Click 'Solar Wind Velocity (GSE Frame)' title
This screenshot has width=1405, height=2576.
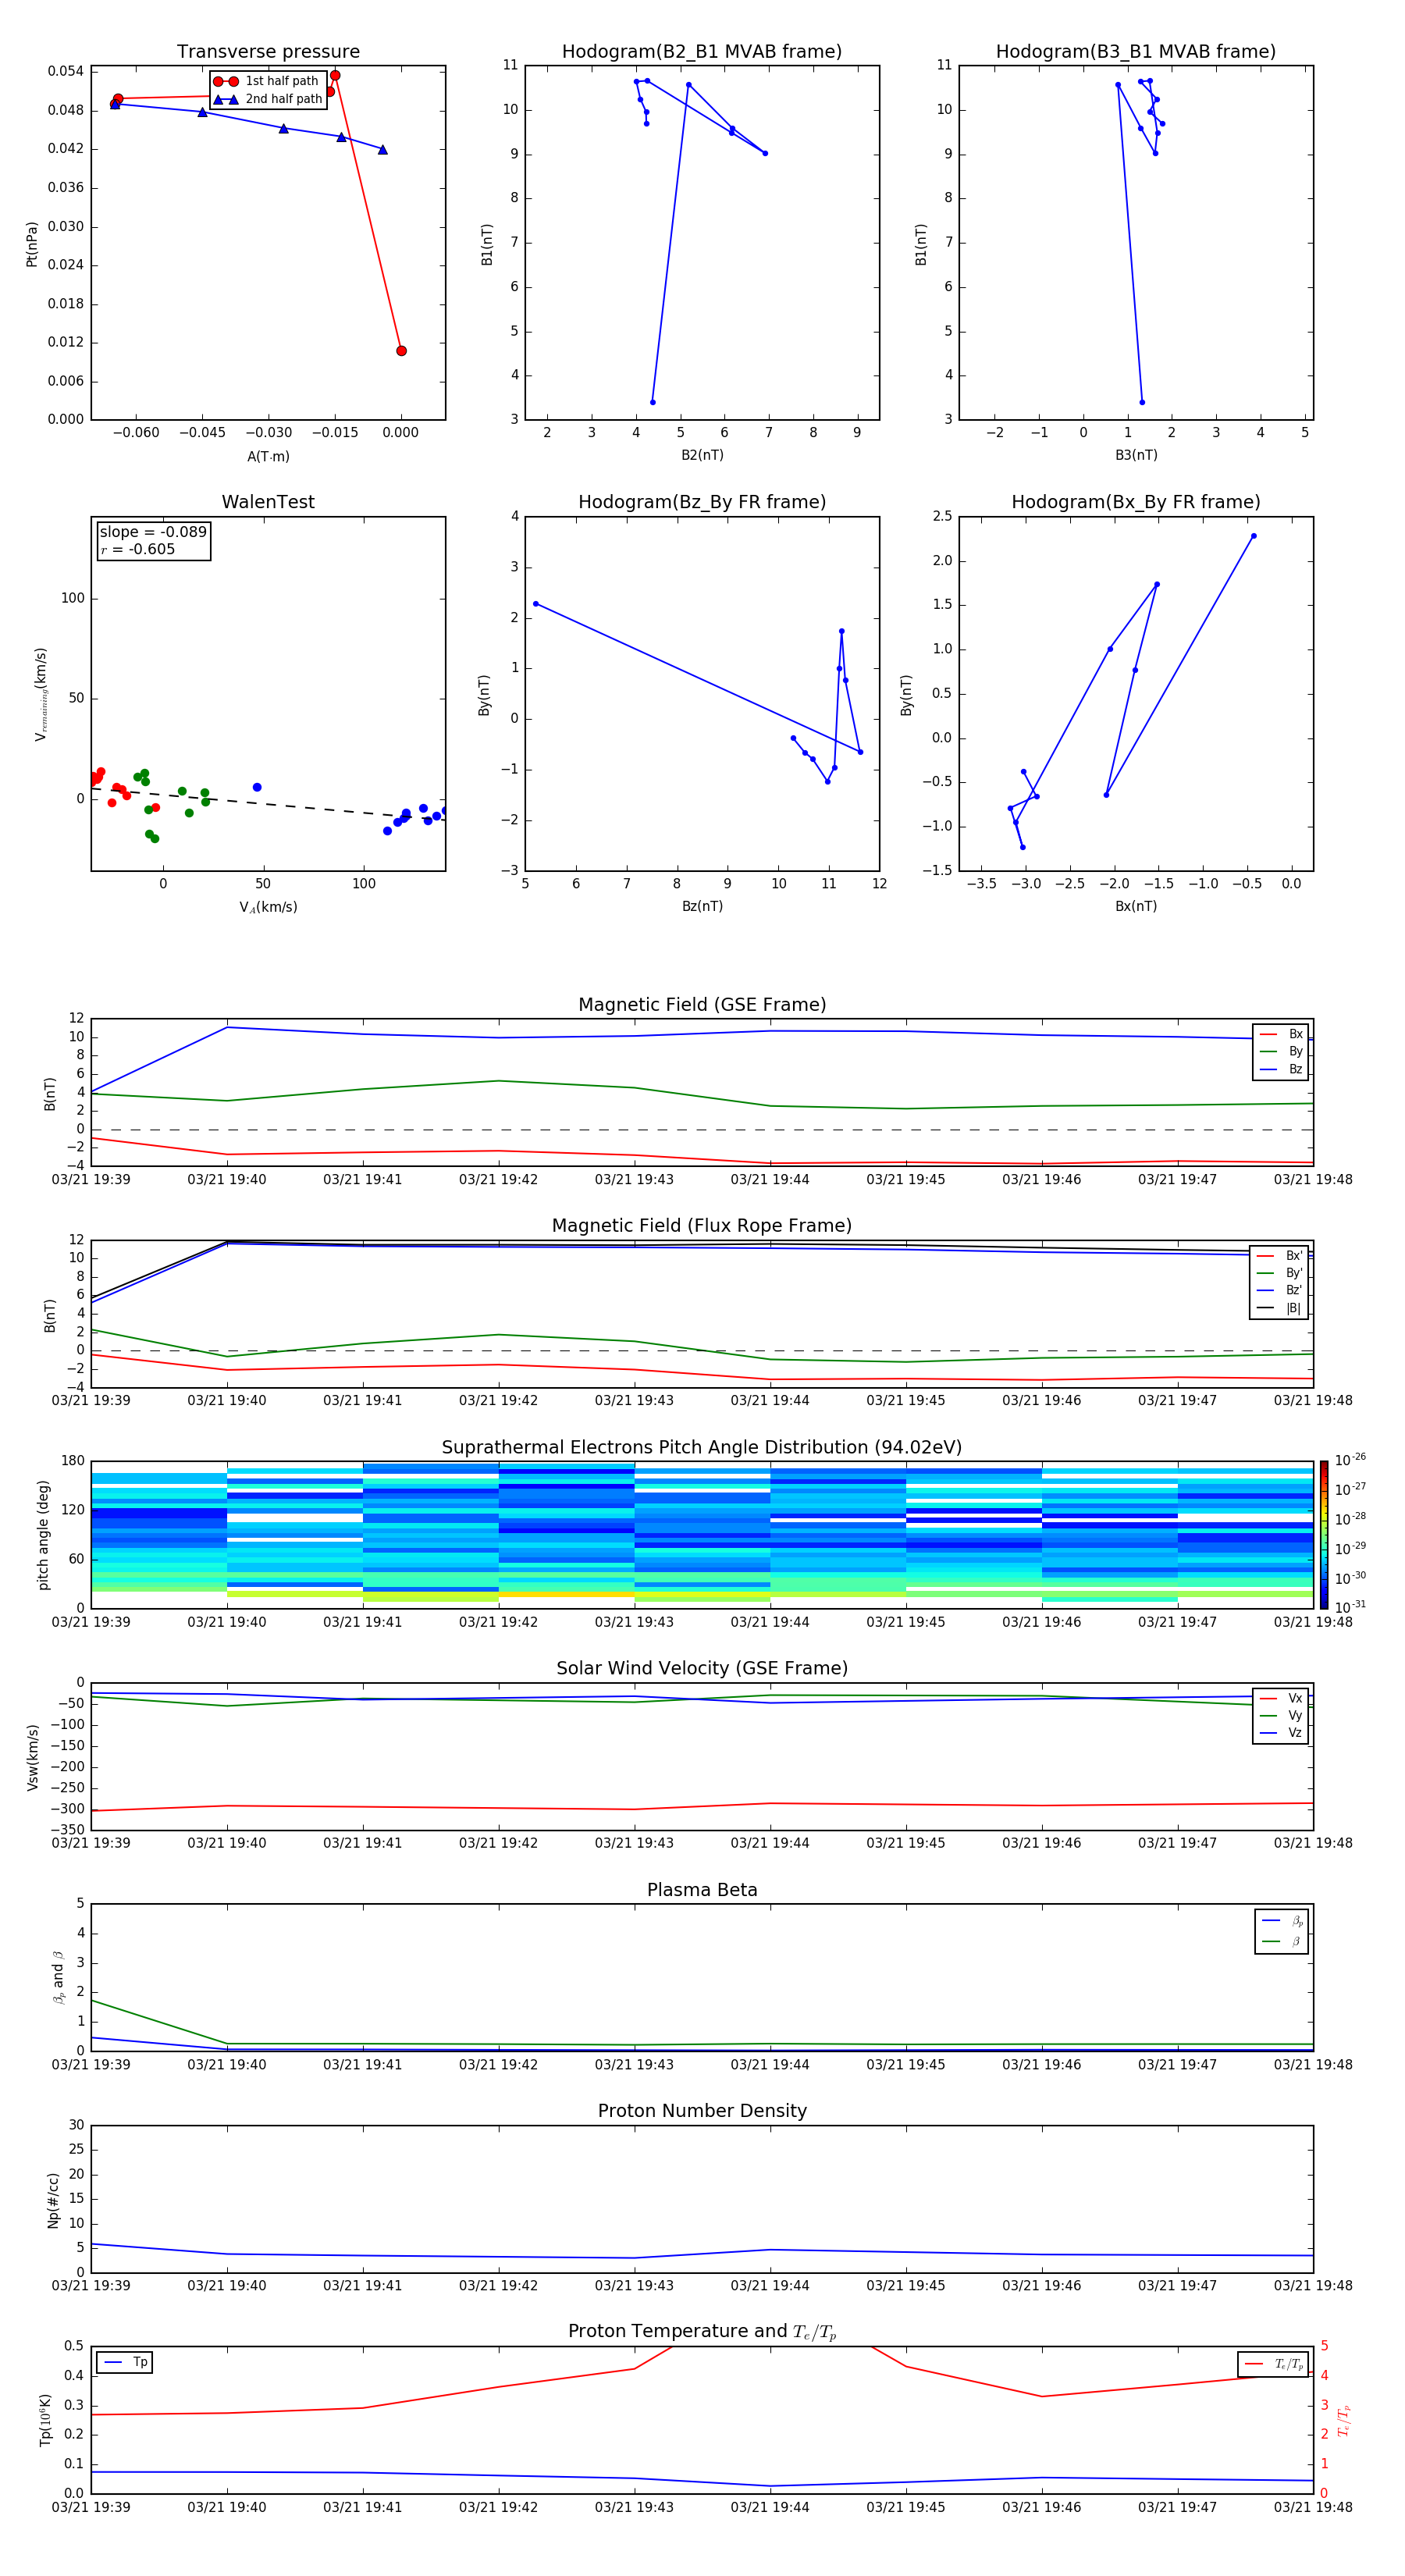coord(702,1668)
